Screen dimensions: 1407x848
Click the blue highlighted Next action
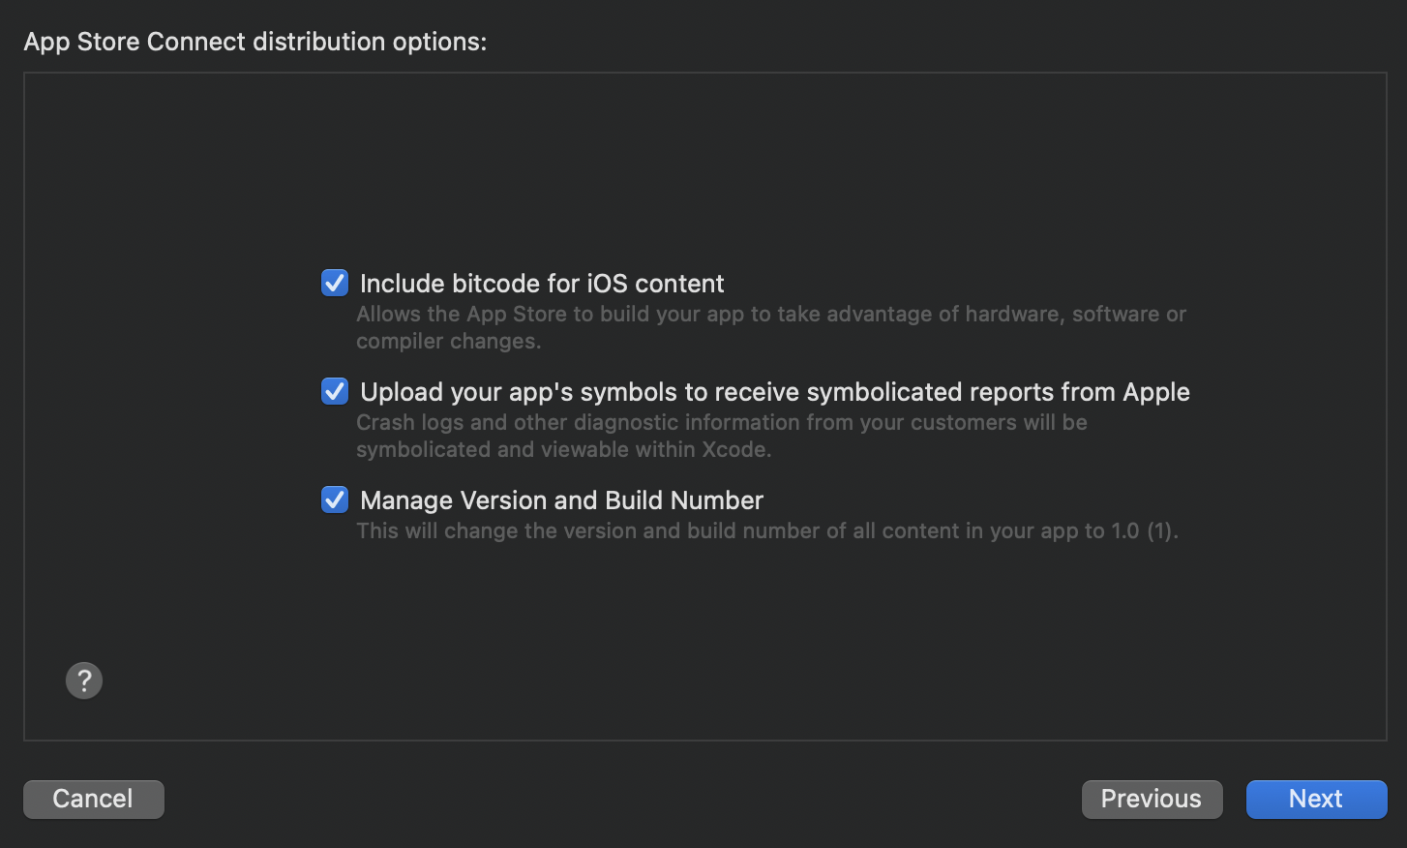pyautogui.click(x=1315, y=799)
